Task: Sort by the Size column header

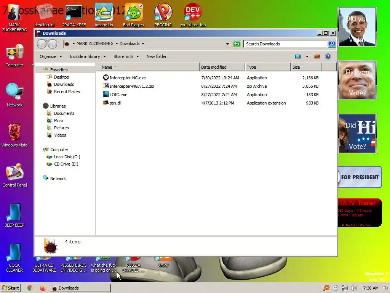Action: pyautogui.click(x=306, y=67)
